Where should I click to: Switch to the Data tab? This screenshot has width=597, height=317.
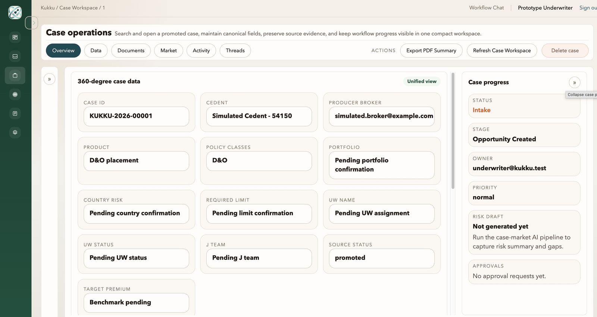pyautogui.click(x=96, y=51)
